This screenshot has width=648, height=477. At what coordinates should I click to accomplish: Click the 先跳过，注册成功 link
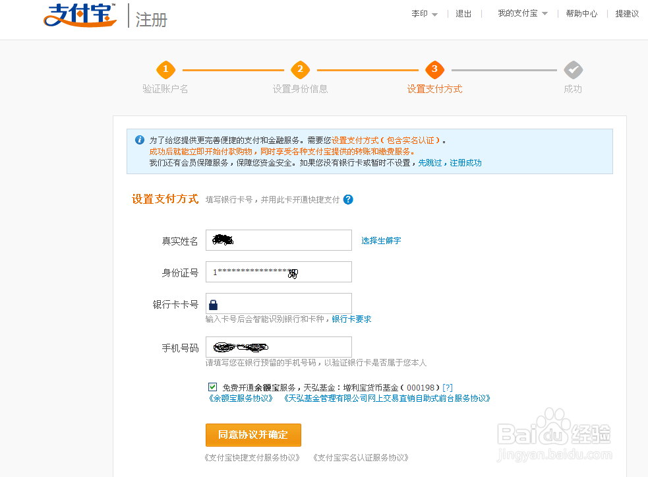(x=450, y=162)
